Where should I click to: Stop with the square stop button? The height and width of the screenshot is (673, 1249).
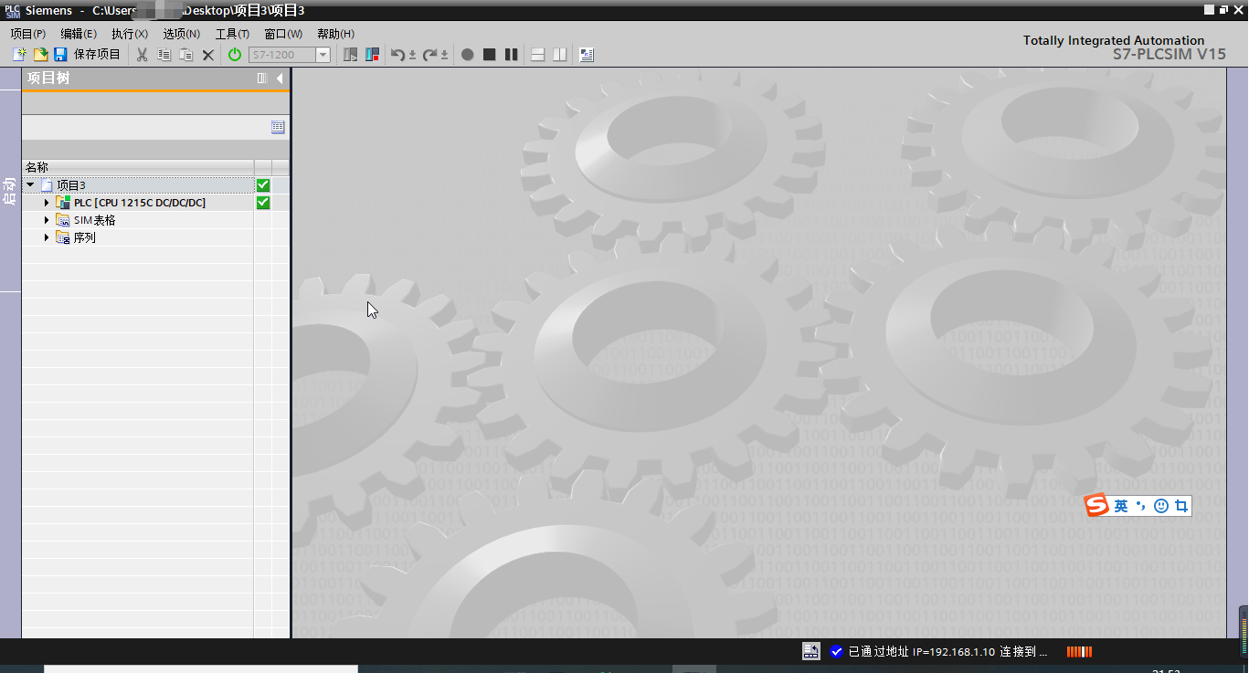coord(489,55)
